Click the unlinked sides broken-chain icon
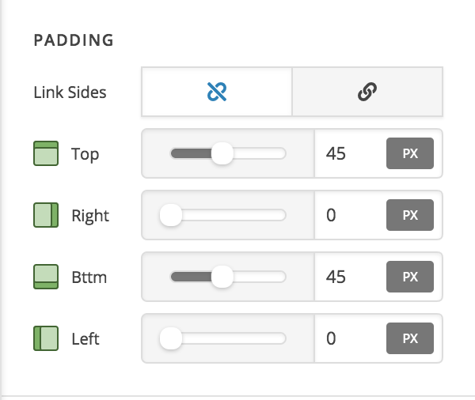Viewport: 475px width, 400px height. click(217, 92)
